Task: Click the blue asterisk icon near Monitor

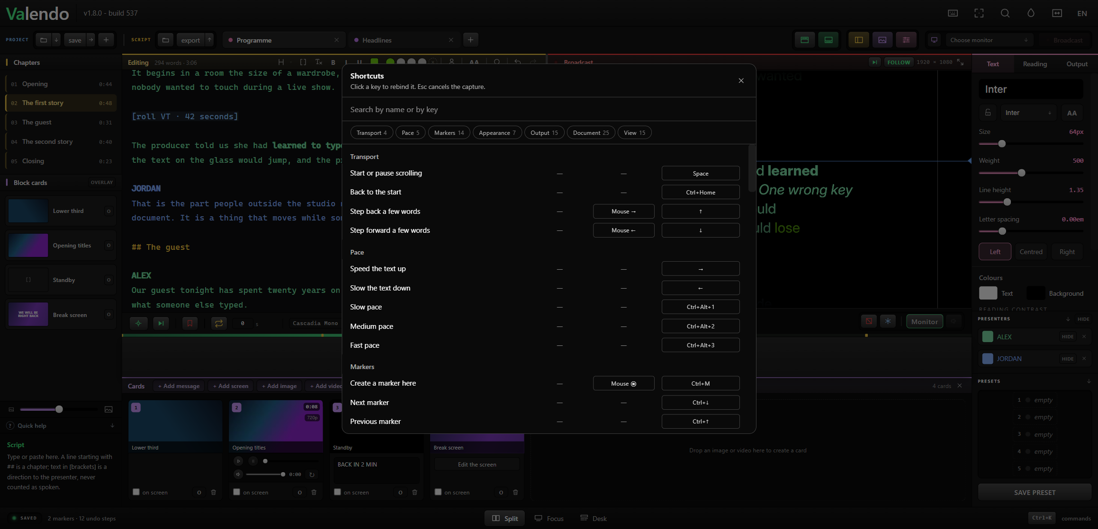Action: [888, 321]
